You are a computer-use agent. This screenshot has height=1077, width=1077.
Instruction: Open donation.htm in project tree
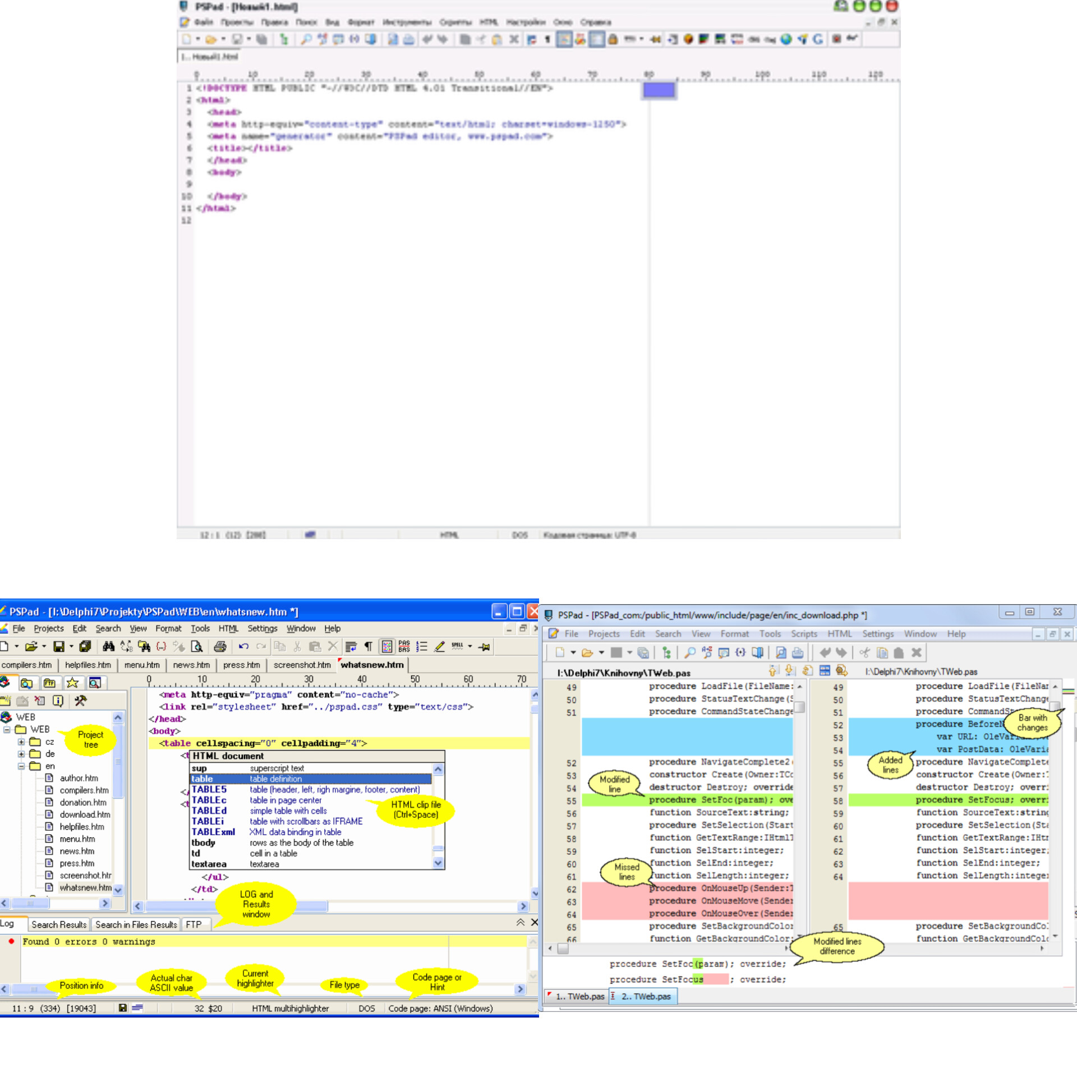(x=83, y=803)
